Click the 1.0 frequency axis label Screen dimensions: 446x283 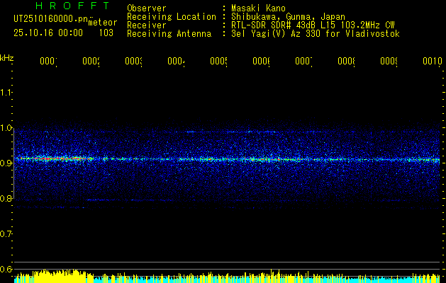[6, 128]
